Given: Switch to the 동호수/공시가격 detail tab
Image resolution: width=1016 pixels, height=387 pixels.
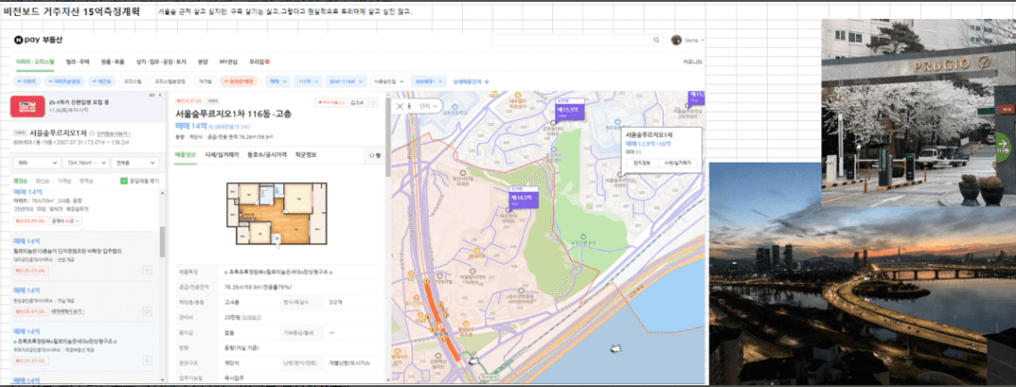Looking at the screenshot, I should pos(266,155).
